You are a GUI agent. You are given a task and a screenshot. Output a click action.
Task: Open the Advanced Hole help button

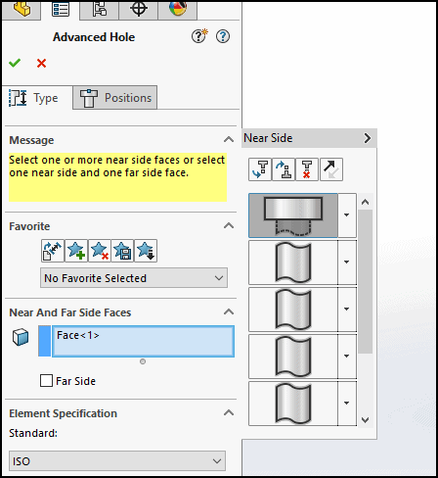point(223,36)
